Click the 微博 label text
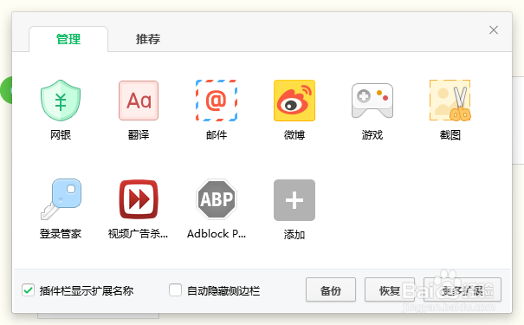Screen dimensions: 524x325 pyautogui.click(x=294, y=135)
